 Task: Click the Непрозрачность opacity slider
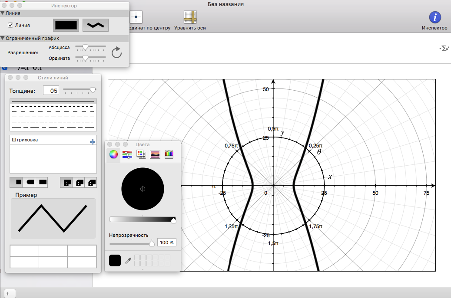point(132,244)
